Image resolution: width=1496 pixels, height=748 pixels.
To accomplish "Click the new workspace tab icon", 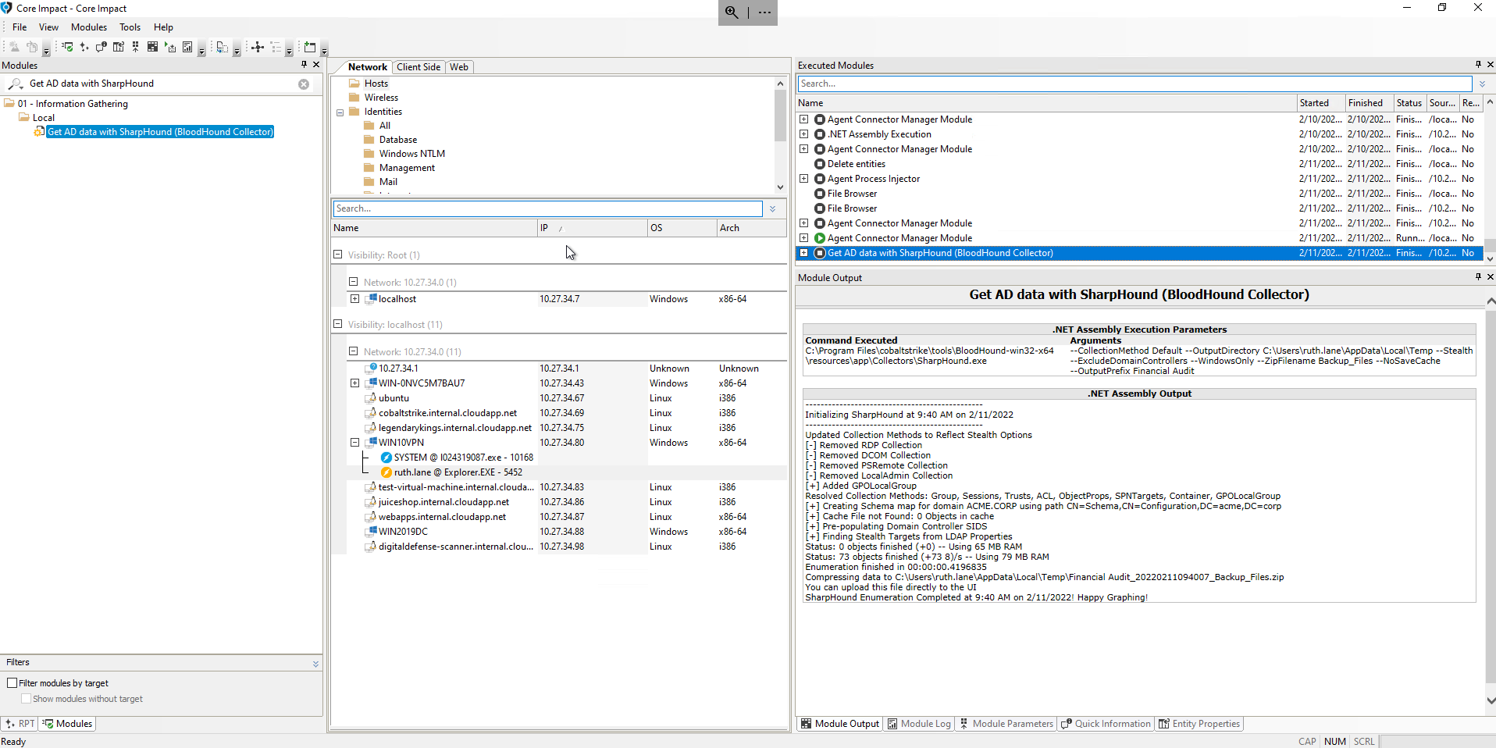I will (310, 48).
